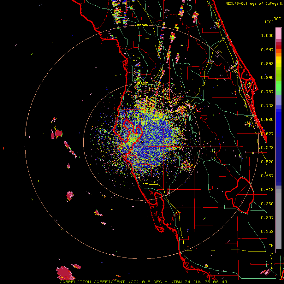Click the 0.680 color scale value
Screen dimensions: 284x284
click(267, 120)
